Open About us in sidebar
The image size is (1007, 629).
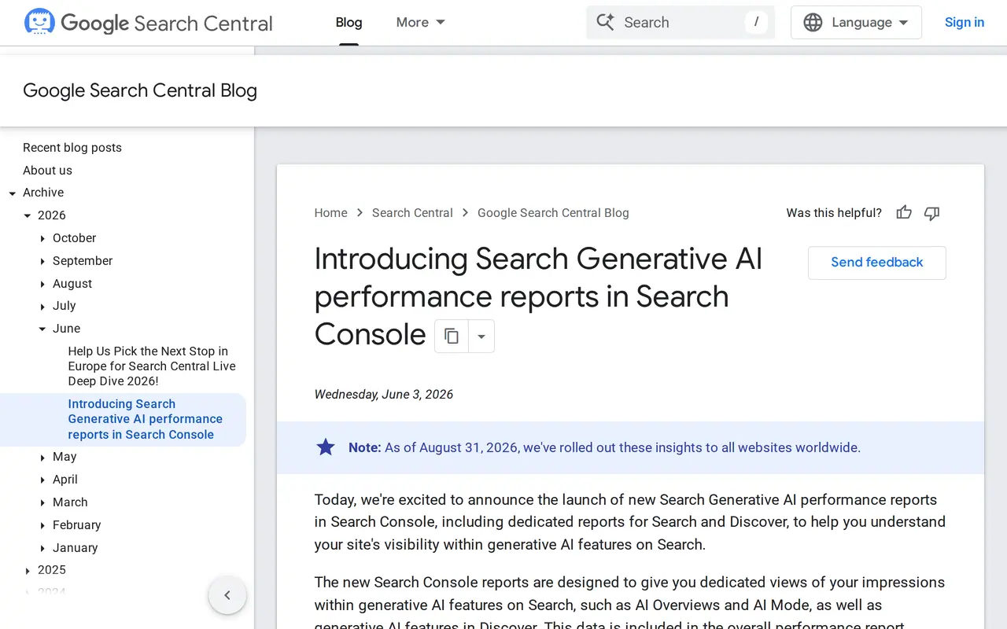(x=47, y=170)
